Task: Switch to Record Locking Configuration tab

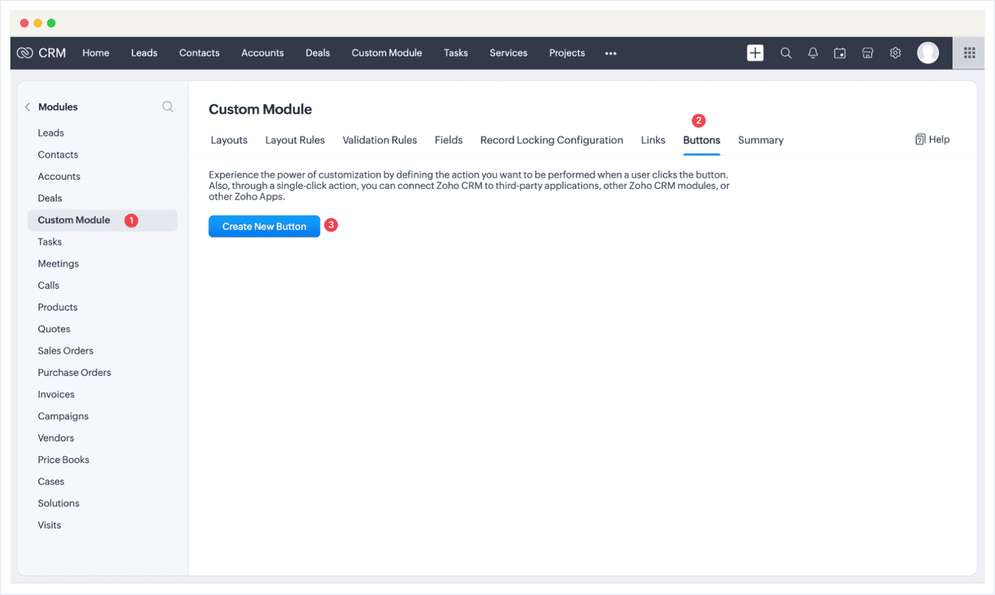Action: (x=552, y=140)
